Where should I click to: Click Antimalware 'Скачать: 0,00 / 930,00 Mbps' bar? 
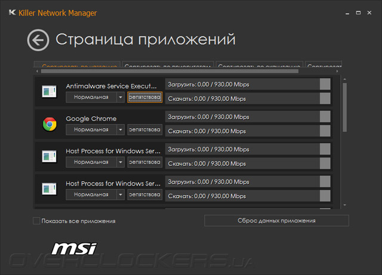[x=248, y=98]
